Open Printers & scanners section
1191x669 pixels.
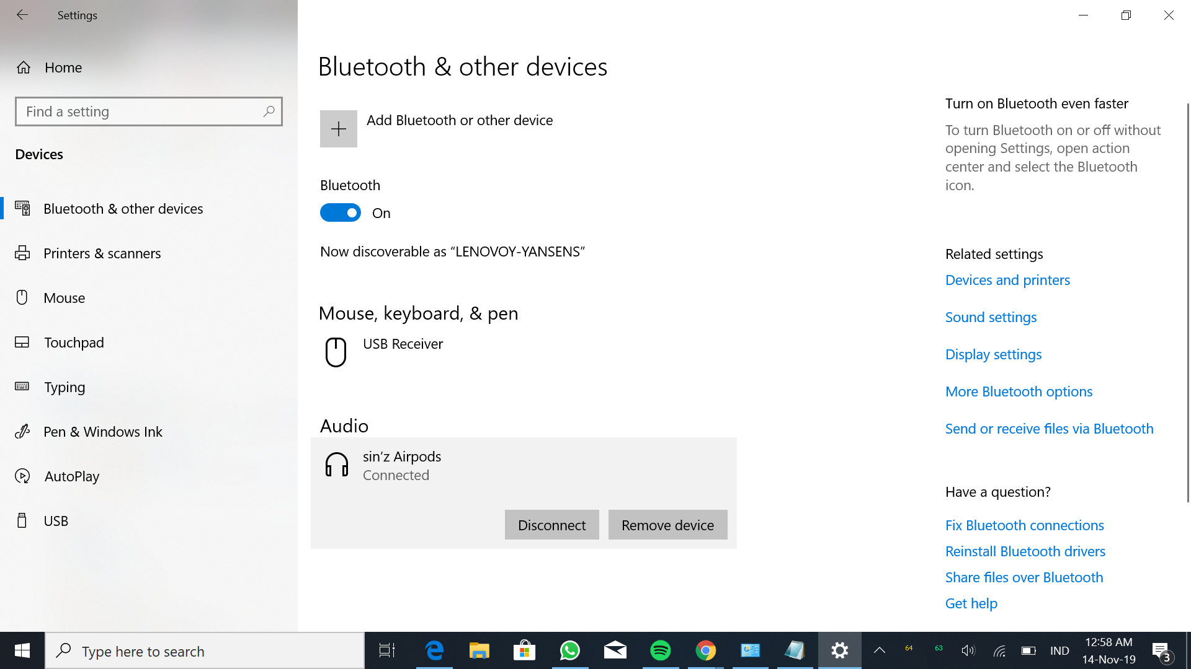[x=149, y=253]
